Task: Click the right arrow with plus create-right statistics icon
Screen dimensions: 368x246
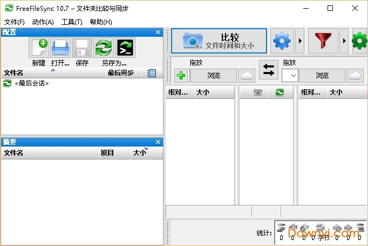Action: coord(337,228)
